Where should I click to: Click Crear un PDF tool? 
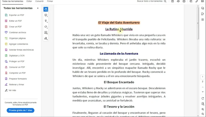tap(15, 27)
